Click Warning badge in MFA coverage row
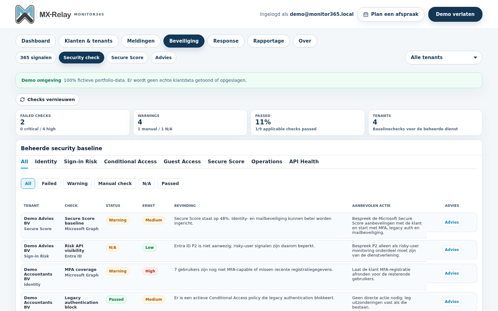Viewport: 498px width, 311px height. 118,271
